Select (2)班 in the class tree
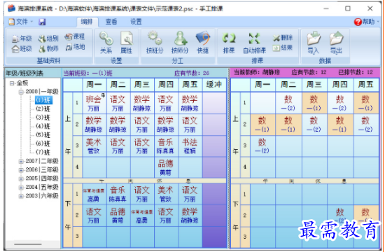The height and width of the screenshot is (252, 385). point(43,108)
